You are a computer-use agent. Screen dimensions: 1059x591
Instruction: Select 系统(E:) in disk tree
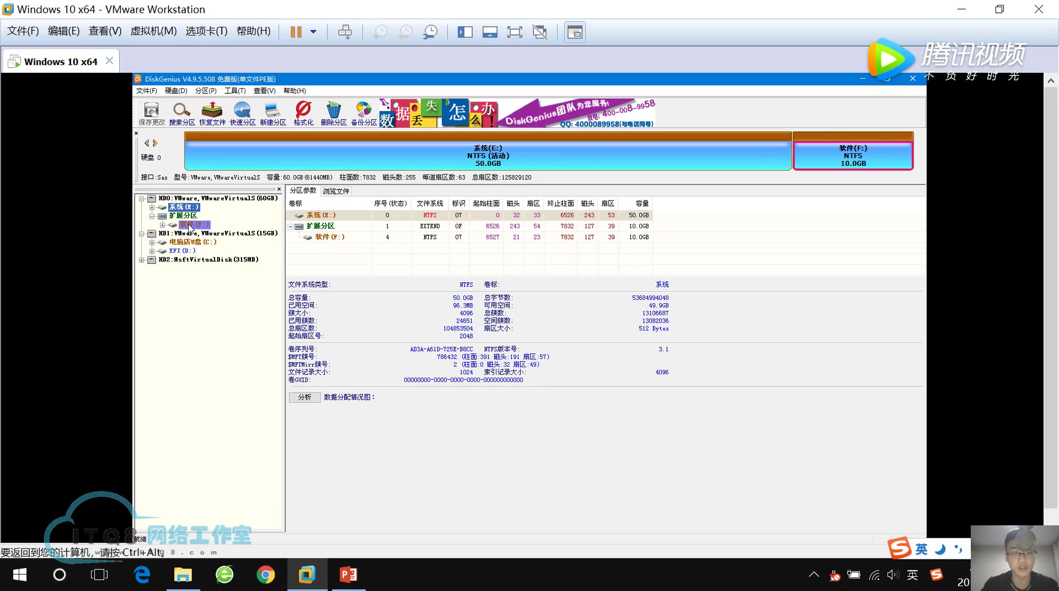(184, 207)
